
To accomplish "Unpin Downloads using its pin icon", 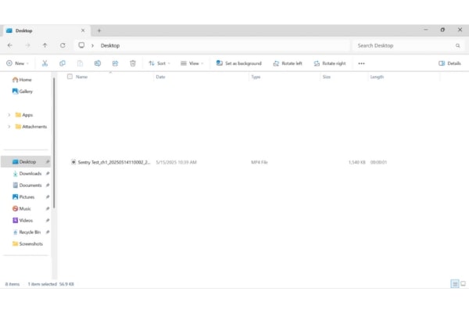I will (48, 174).
